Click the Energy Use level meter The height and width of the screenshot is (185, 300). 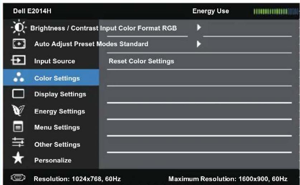coord(276,11)
